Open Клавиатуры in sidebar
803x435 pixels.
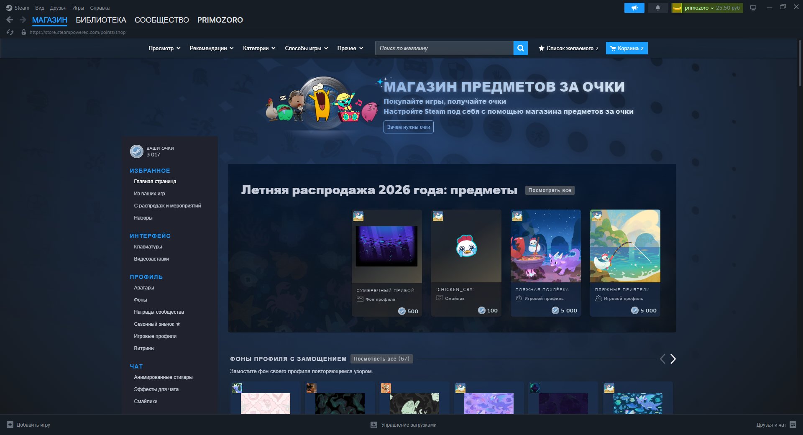148,247
